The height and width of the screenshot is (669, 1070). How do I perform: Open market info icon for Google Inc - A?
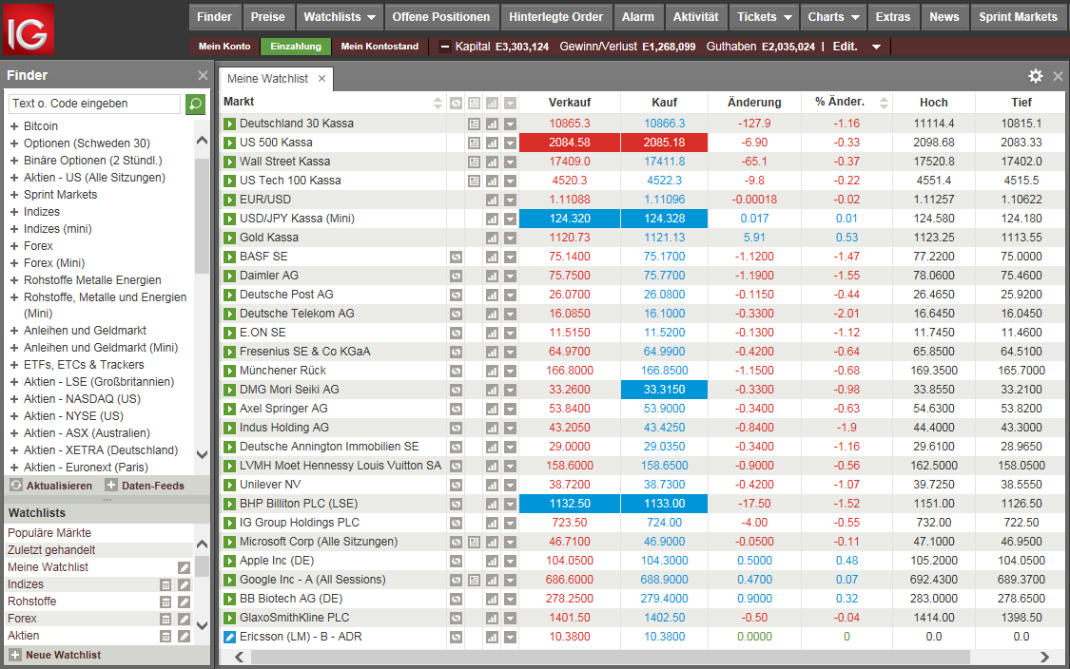(x=474, y=581)
